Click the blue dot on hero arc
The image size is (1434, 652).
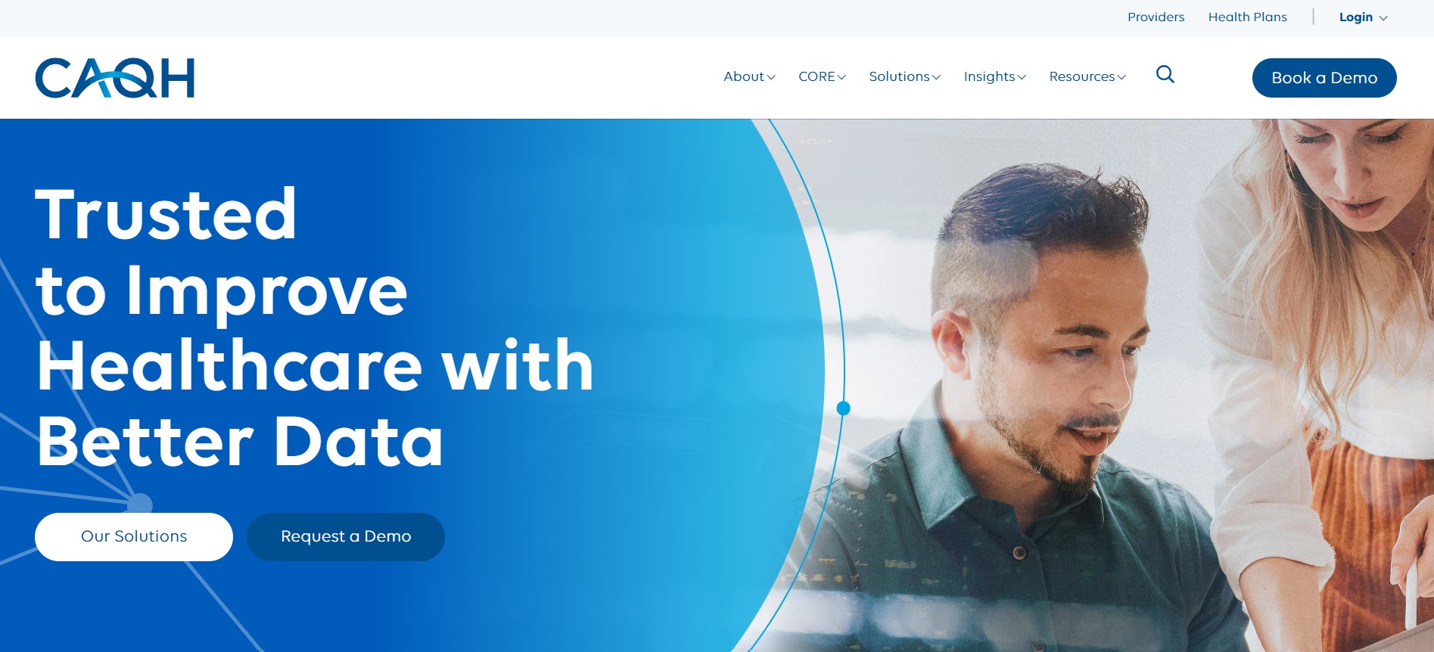click(844, 408)
